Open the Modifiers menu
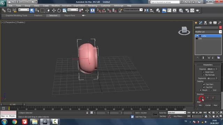The image size is (223, 125). coord(56,6)
